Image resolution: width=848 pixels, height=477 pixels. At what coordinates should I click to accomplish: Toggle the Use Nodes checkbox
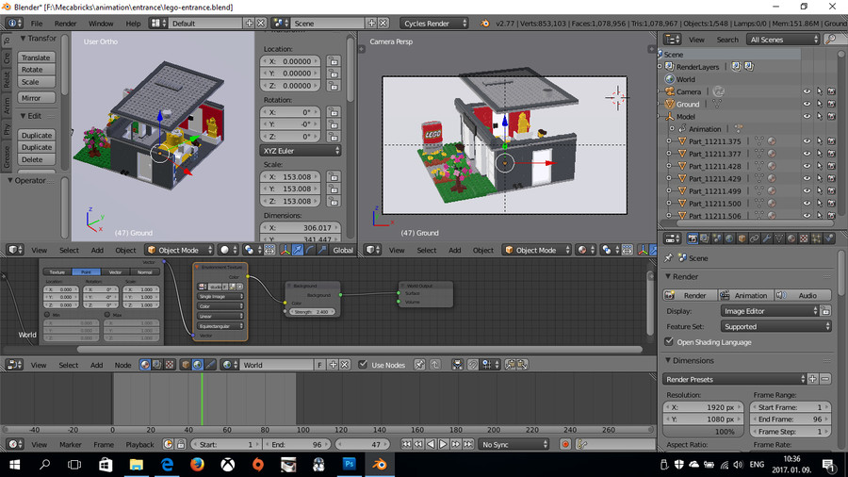pos(363,365)
